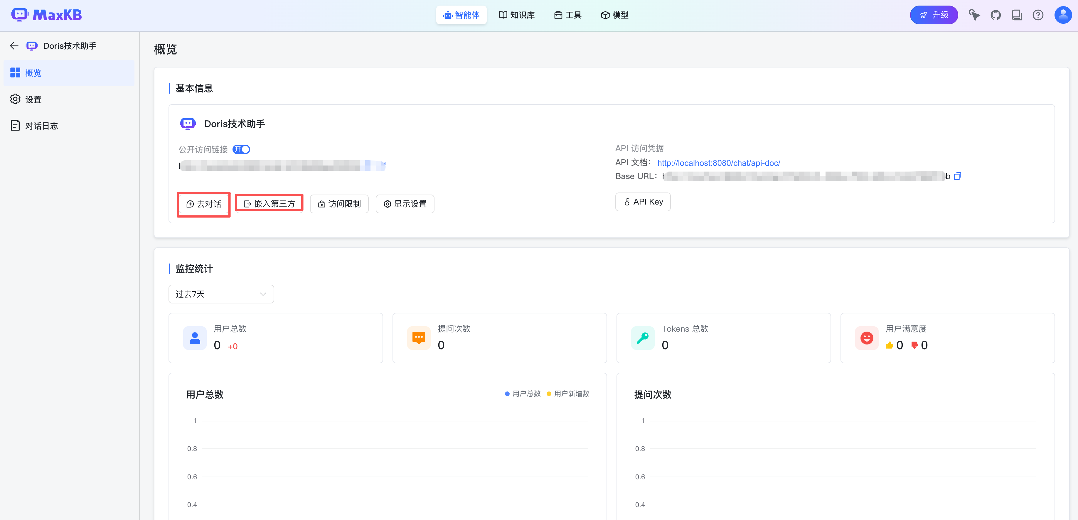The width and height of the screenshot is (1078, 520).
Task: Click the cursor pointer icon in header
Action: pos(974,16)
